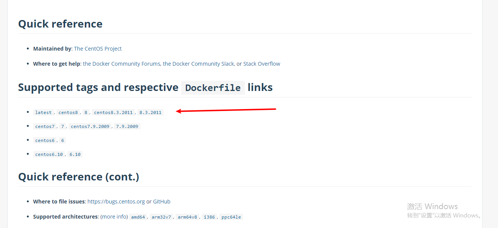Viewport: 498px width, 228px height.
Task: Click the amd64 architecture link
Action: (138, 217)
